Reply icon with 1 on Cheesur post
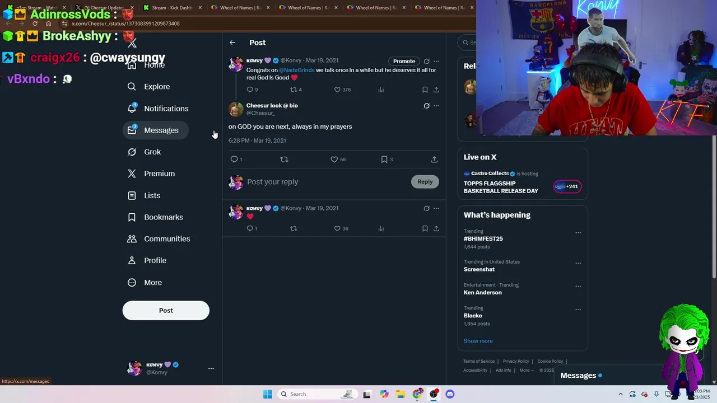The height and width of the screenshot is (403, 717). [x=236, y=160]
